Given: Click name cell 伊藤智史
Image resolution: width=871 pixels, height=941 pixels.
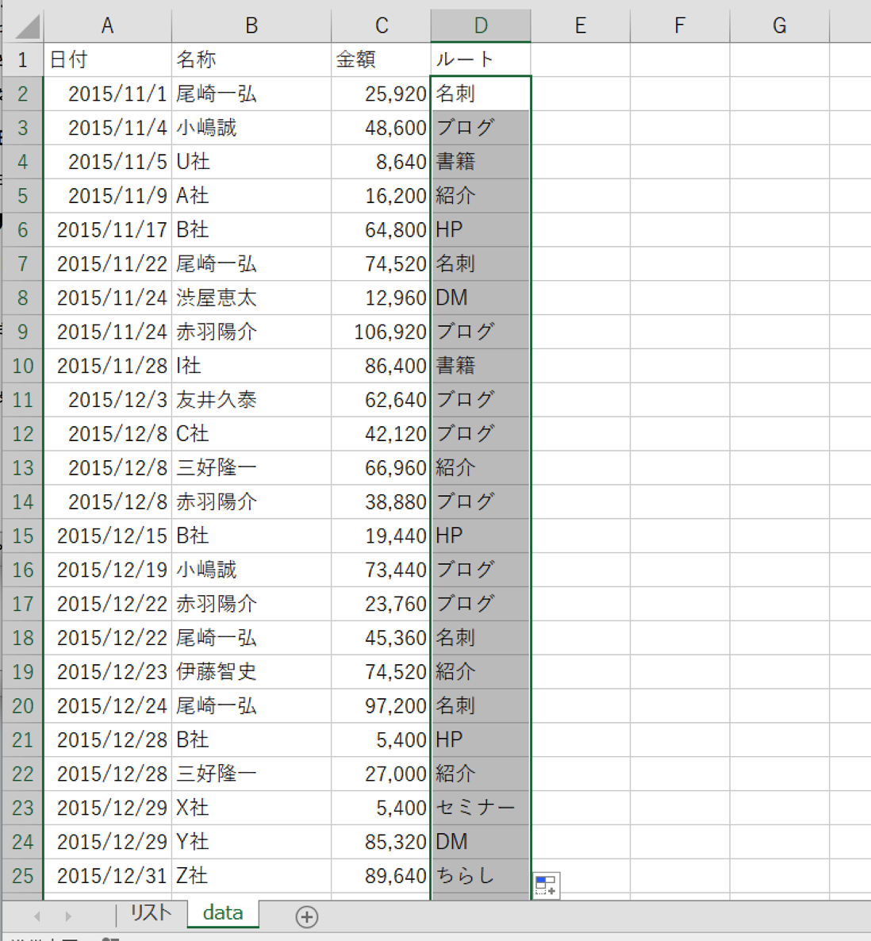Looking at the screenshot, I should point(251,672).
